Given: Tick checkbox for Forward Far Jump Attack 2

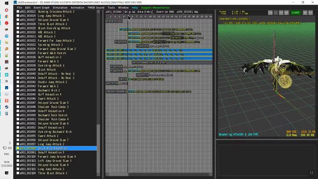Looking at the screenshot, I should tap(18, 41).
